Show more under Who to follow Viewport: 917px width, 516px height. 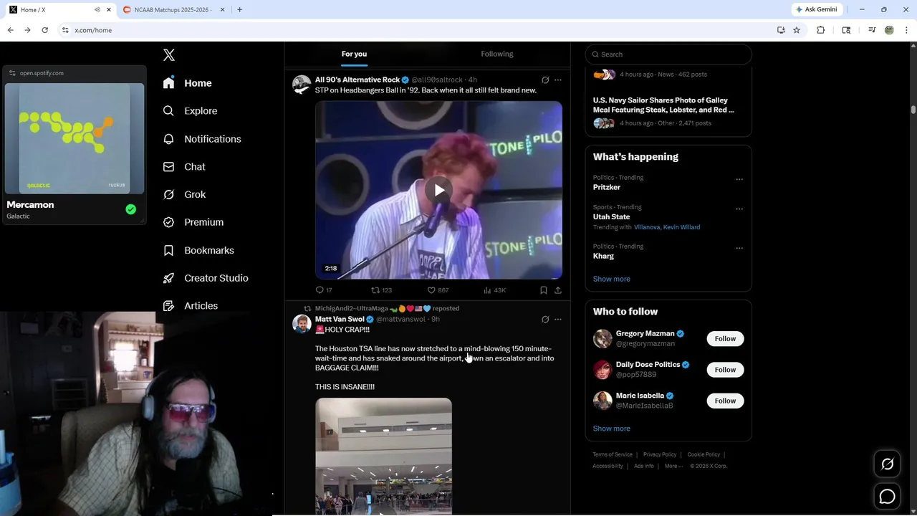612,429
